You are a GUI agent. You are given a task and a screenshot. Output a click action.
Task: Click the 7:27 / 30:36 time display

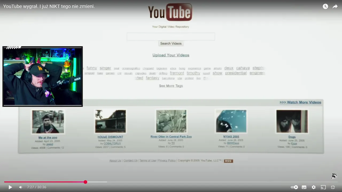(37, 187)
